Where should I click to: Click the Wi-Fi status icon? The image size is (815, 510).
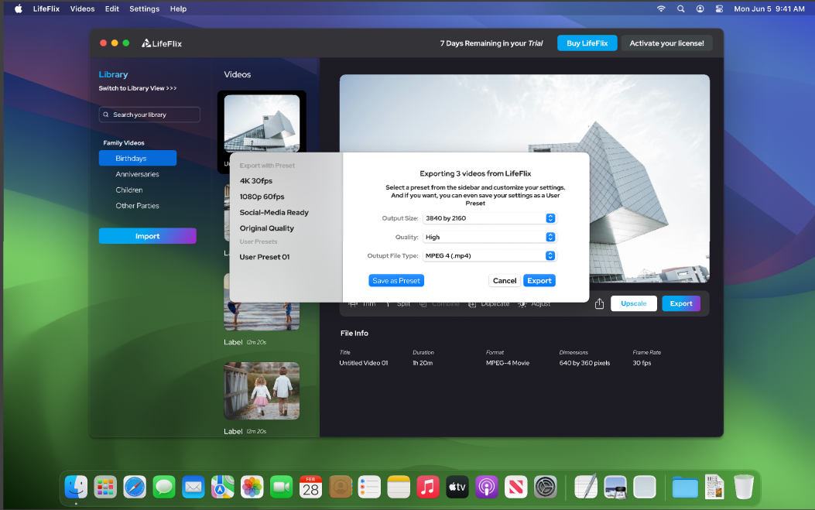661,9
